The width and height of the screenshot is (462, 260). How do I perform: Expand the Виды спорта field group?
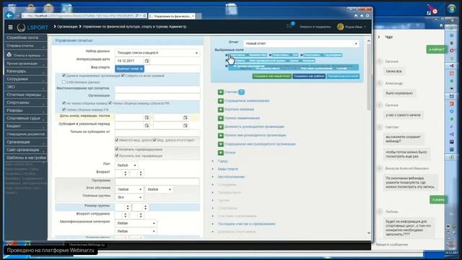[x=228, y=169]
